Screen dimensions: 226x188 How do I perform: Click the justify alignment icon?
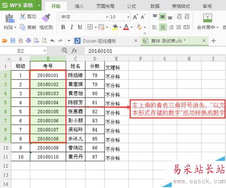point(179,27)
